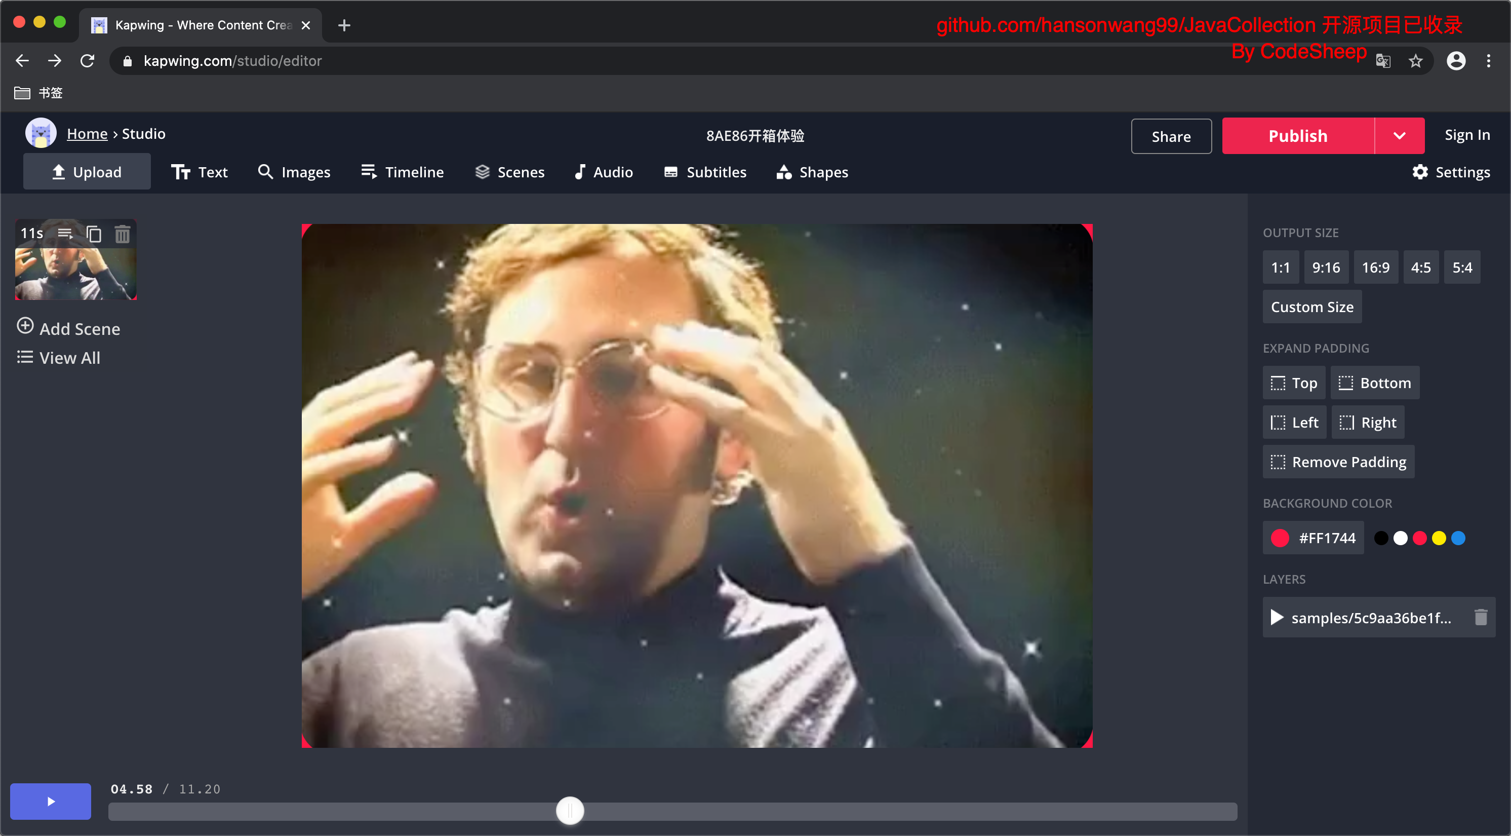Open the 书签 bookmarks folder
Viewport: 1511px width, 836px height.
38,93
